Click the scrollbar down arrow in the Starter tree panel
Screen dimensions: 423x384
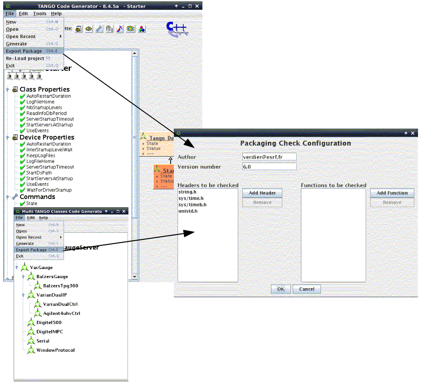(135, 277)
